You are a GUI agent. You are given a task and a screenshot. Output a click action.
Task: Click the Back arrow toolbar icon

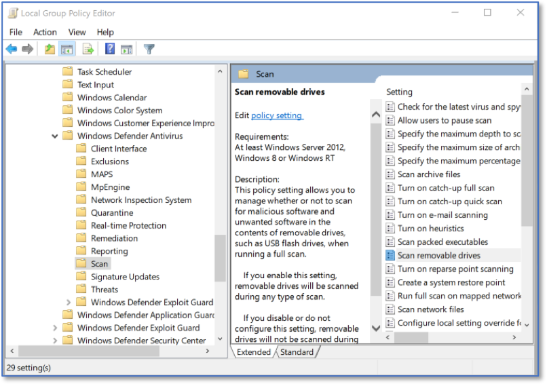tap(12, 49)
